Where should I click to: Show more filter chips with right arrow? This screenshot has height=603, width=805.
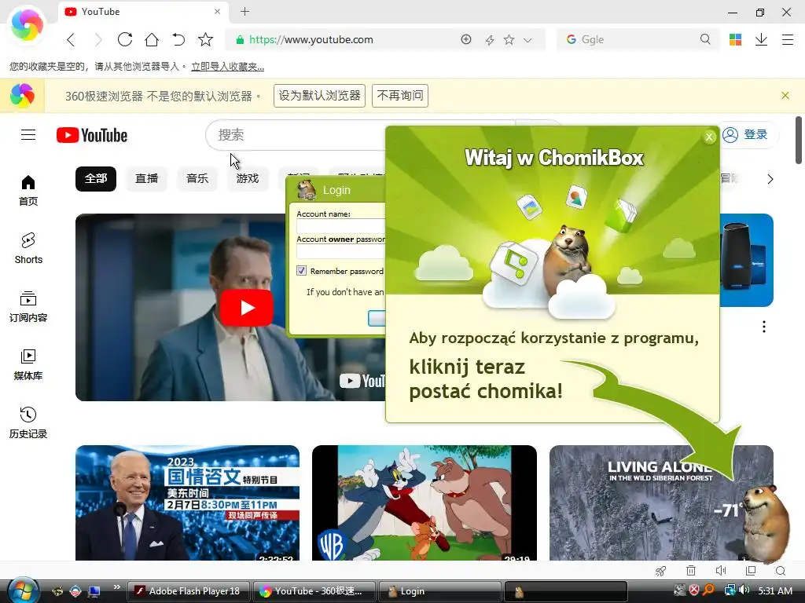coord(770,179)
